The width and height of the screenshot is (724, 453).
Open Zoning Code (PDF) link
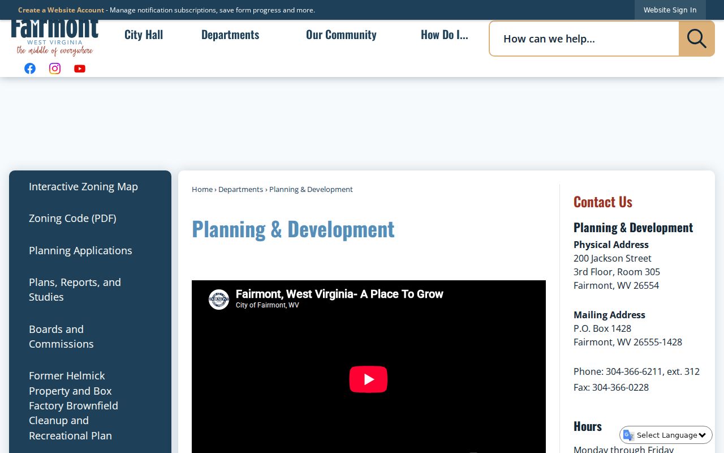coord(72,218)
